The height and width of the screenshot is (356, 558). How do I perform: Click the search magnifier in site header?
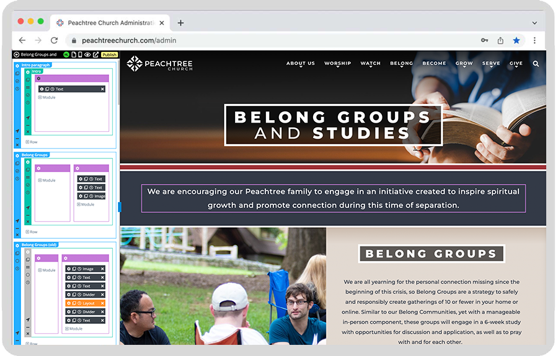click(x=536, y=64)
